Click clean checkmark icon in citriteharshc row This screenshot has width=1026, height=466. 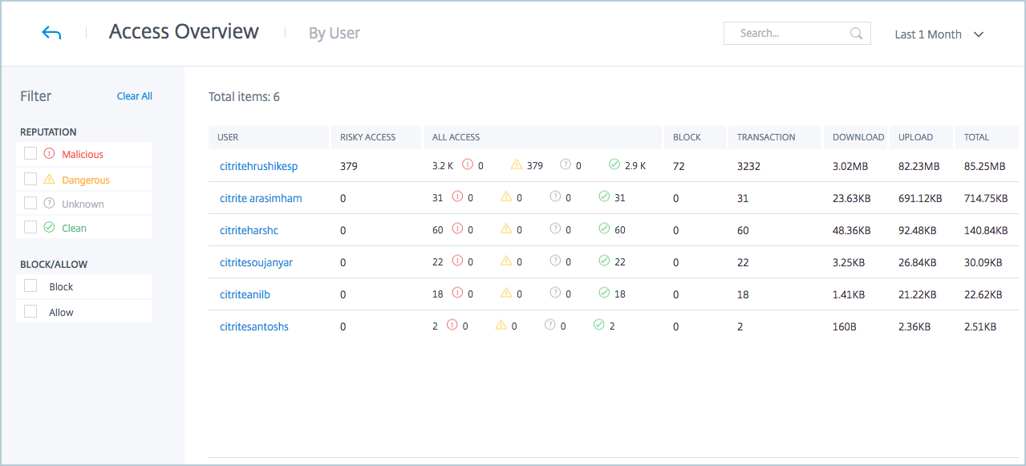(604, 229)
